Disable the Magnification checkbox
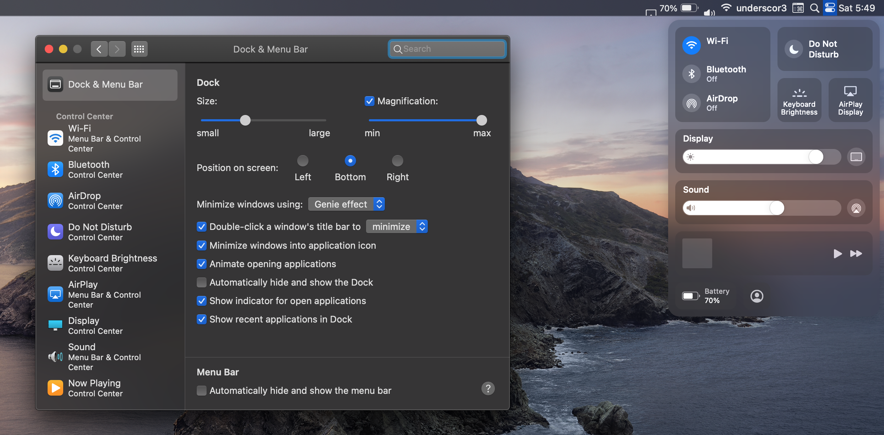This screenshot has height=435, width=884. click(x=369, y=101)
